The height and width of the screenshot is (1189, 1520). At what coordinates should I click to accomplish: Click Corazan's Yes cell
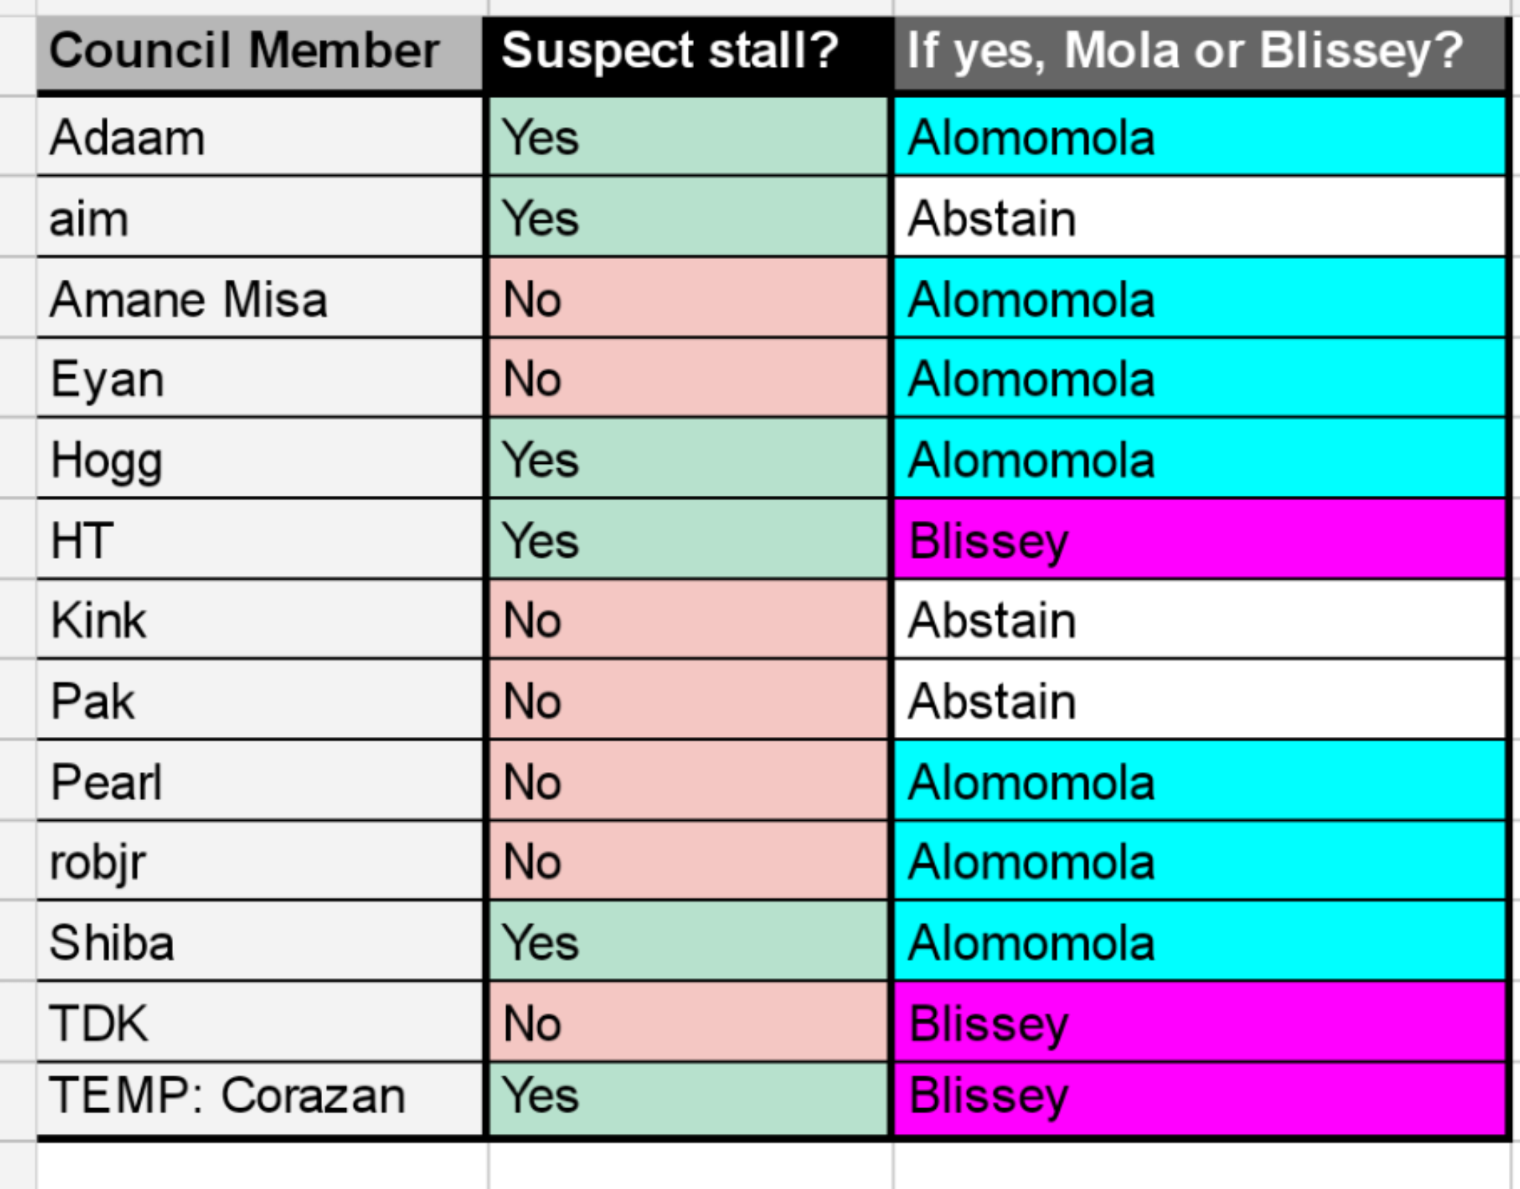(x=688, y=1098)
